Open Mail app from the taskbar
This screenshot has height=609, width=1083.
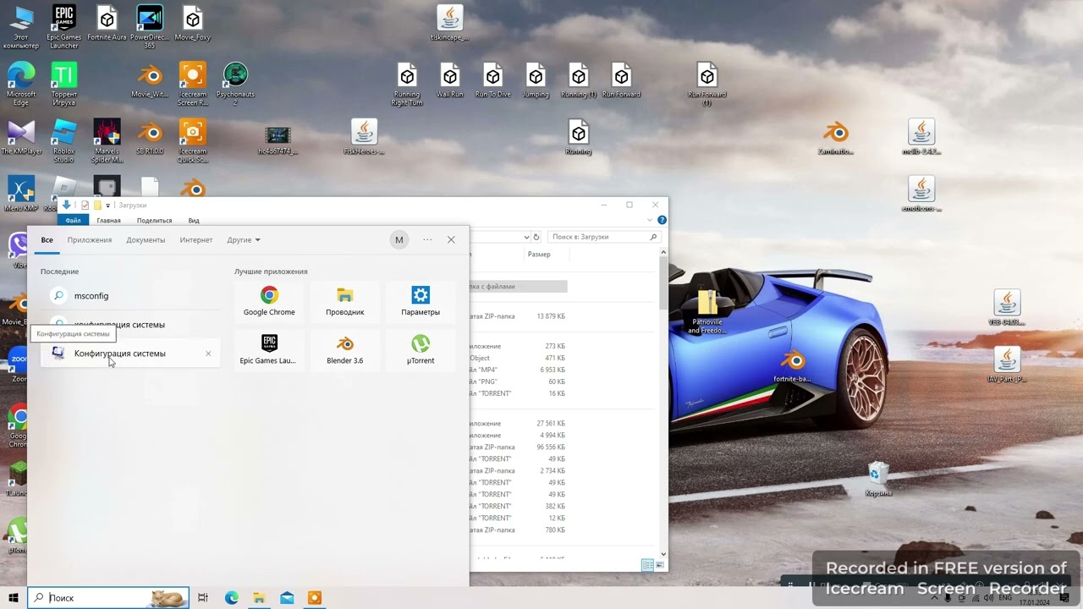[x=287, y=598]
